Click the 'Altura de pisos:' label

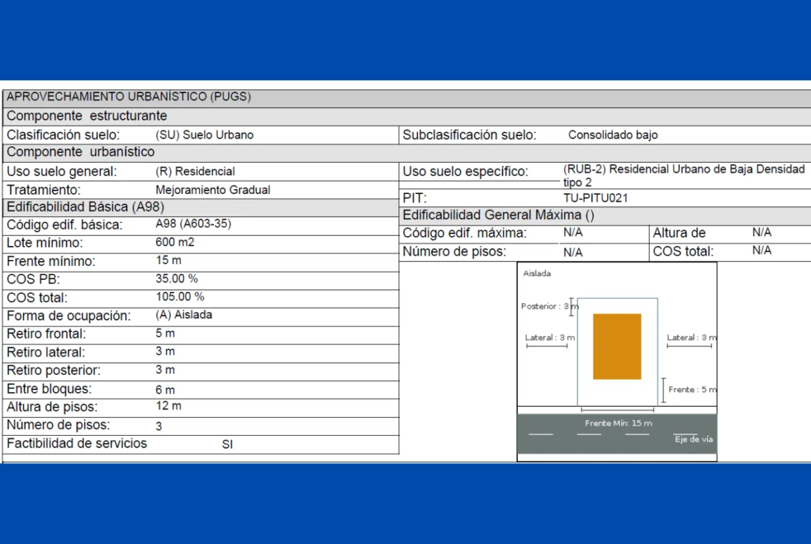point(52,407)
